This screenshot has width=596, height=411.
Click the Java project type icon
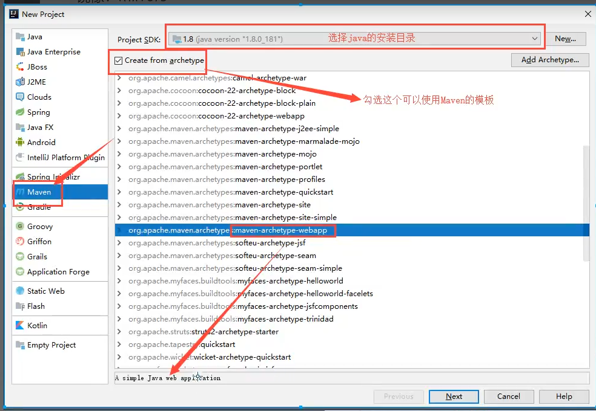(20, 36)
